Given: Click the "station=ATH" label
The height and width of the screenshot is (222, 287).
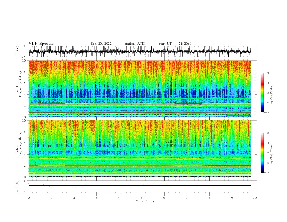Looking at the screenshot, I should pyautogui.click(x=134, y=44).
